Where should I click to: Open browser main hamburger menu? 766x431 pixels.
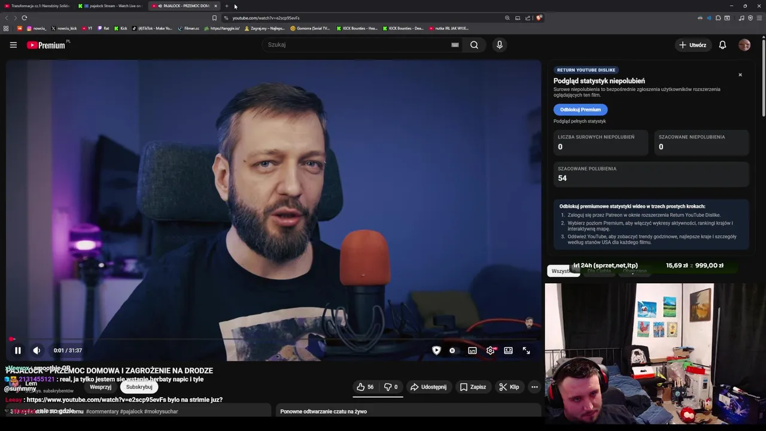(759, 18)
